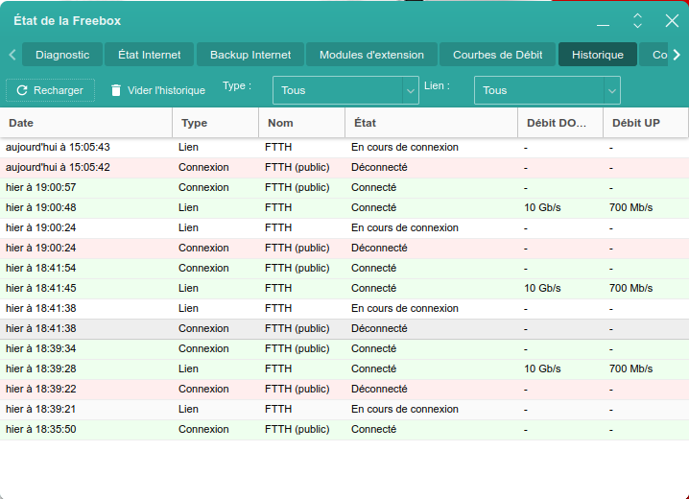This screenshot has width=689, height=499.
Task: Close the État de la Freebox window
Action: pyautogui.click(x=672, y=21)
